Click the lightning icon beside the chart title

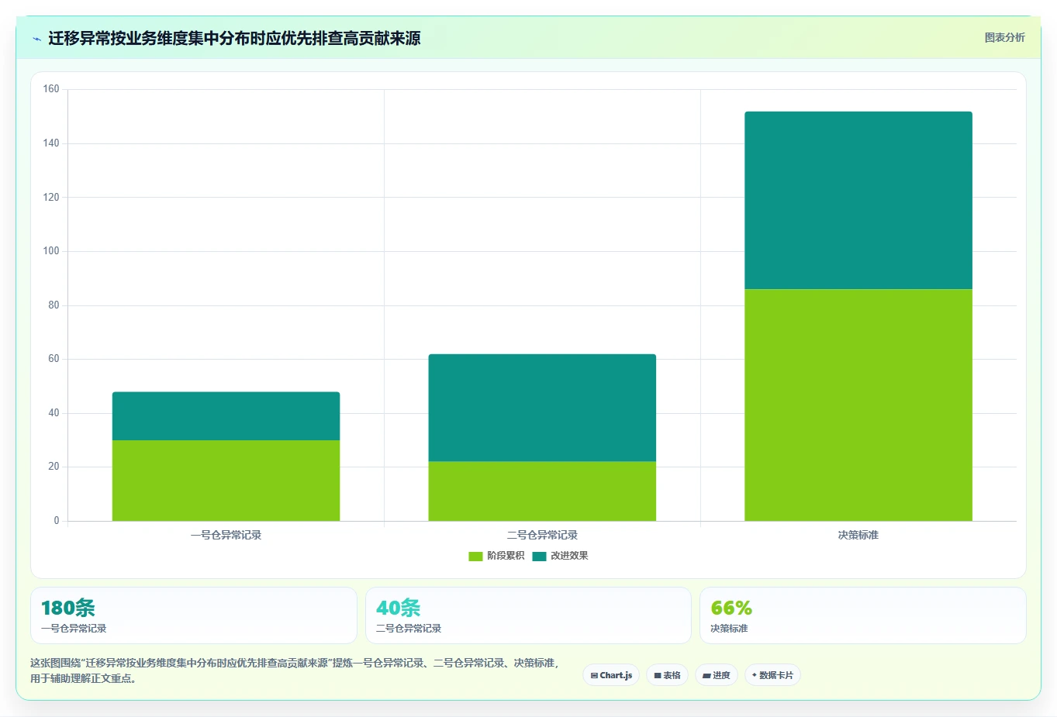[36, 39]
